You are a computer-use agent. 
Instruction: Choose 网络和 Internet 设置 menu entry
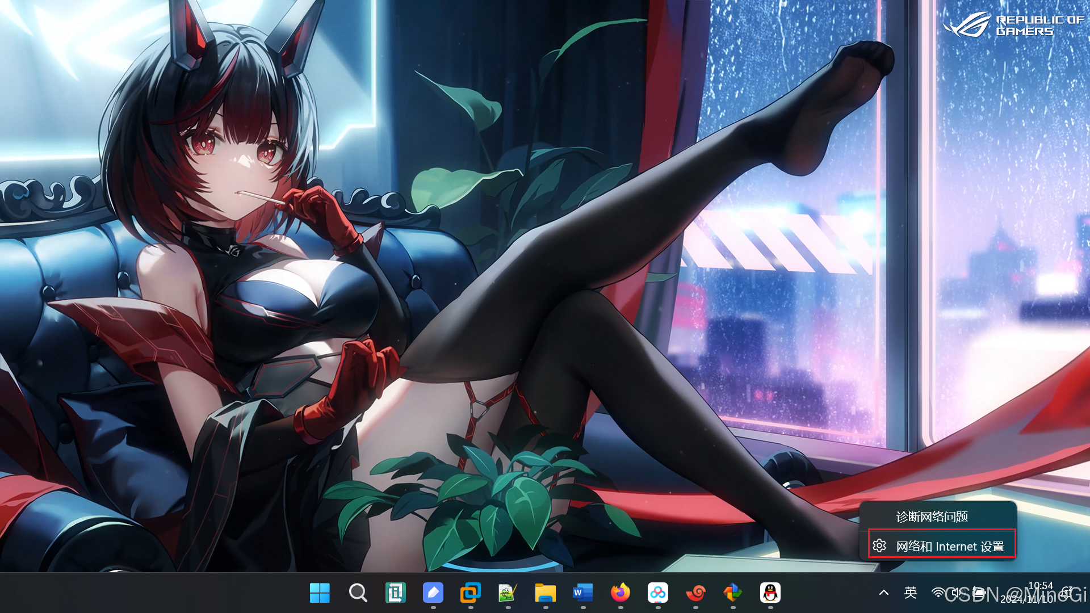[949, 547]
